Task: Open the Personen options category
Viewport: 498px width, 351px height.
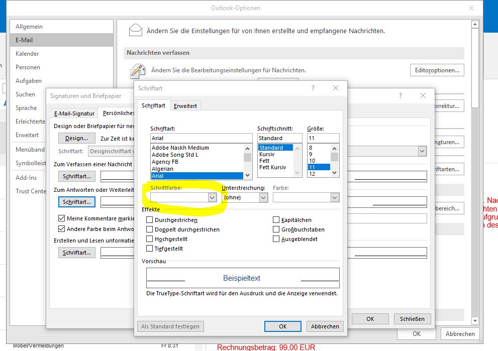Action: pos(62,67)
